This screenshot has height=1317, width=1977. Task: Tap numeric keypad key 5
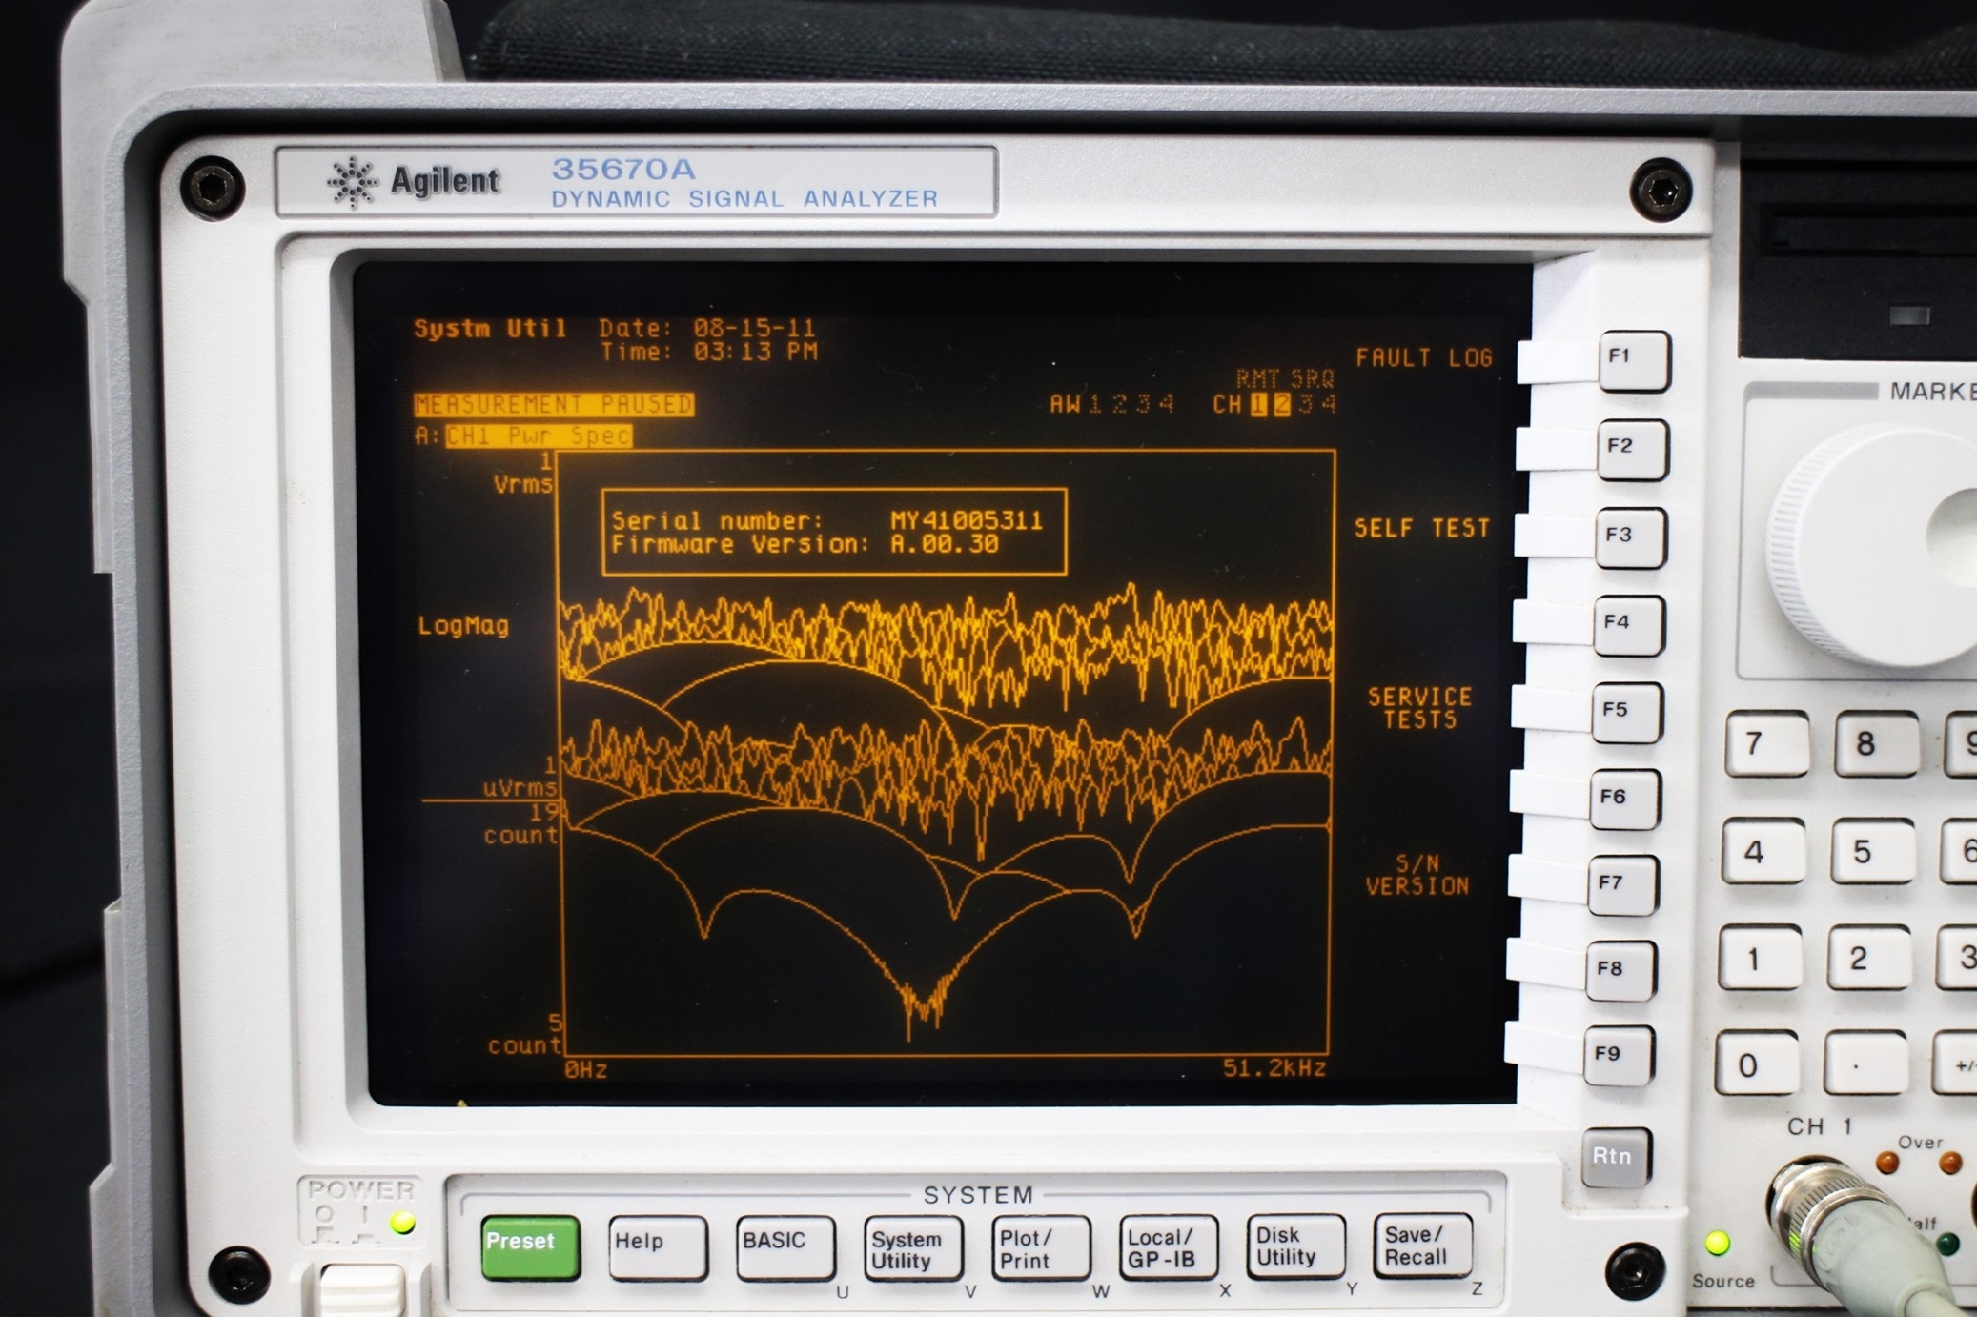(1873, 851)
